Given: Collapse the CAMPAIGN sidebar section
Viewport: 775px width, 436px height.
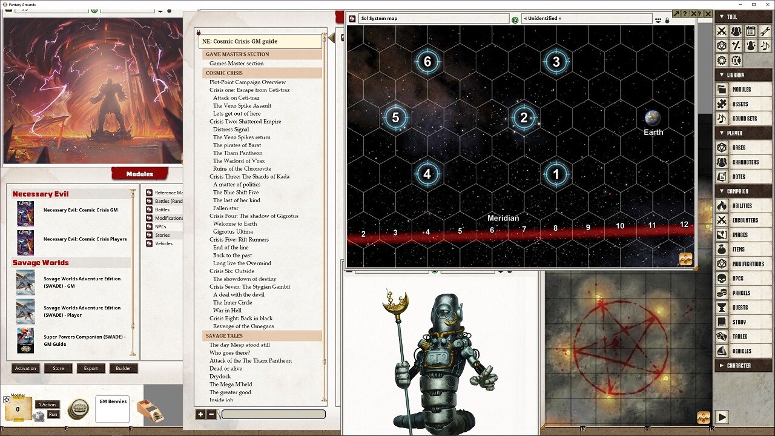Looking at the screenshot, I should tap(722, 191).
